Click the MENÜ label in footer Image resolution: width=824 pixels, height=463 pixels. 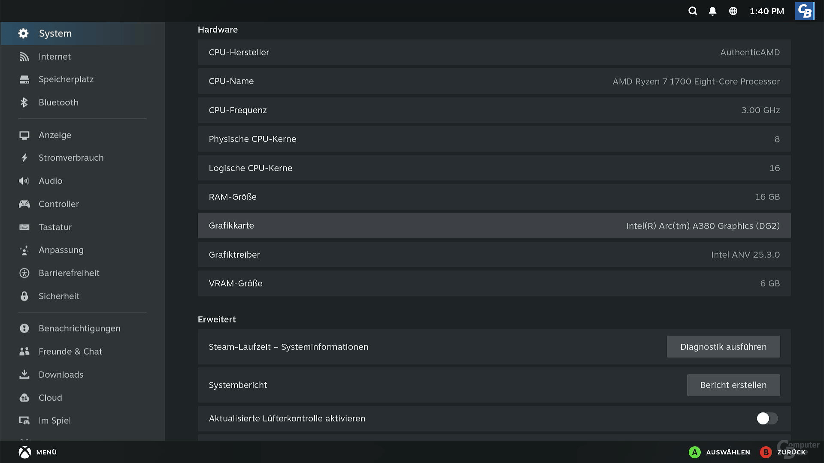46,452
